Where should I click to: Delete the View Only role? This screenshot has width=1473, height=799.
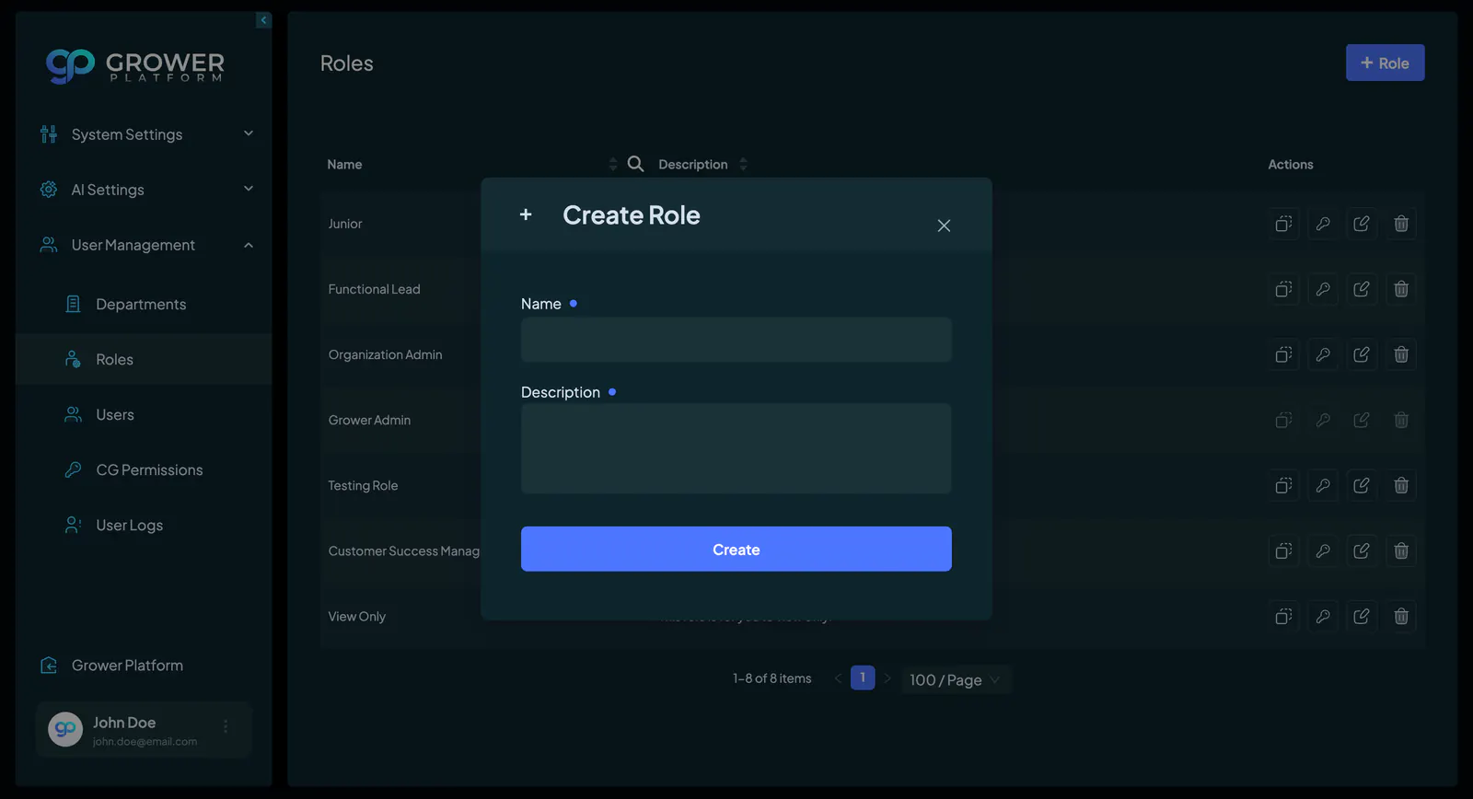tap(1401, 616)
